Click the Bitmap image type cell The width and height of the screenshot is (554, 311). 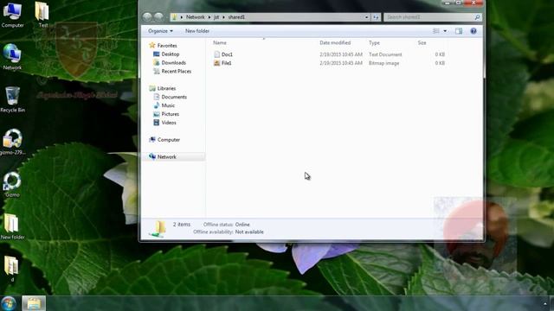pyautogui.click(x=383, y=63)
